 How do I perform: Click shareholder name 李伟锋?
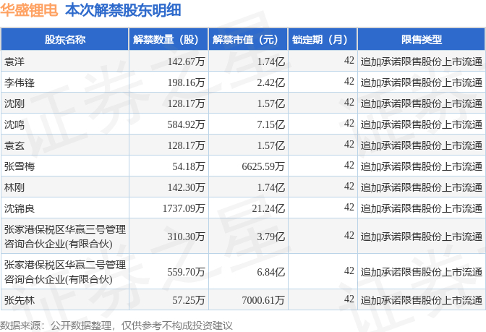click(x=20, y=82)
